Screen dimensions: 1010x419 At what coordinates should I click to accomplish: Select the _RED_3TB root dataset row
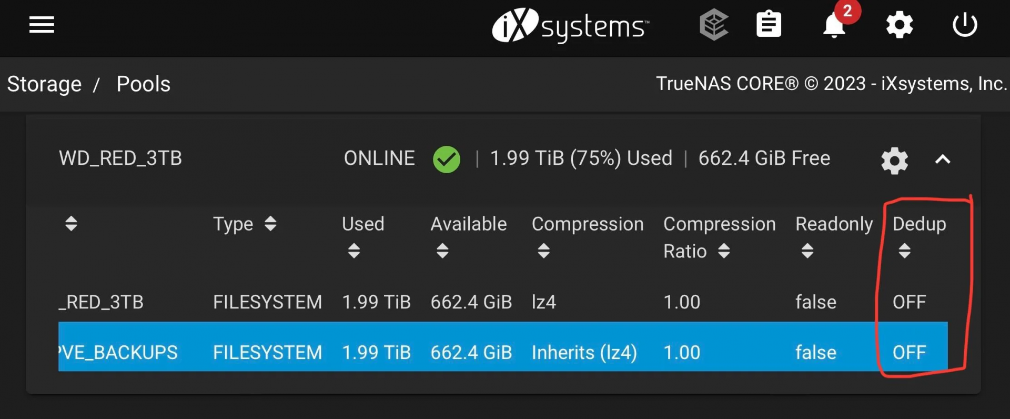[x=503, y=302]
